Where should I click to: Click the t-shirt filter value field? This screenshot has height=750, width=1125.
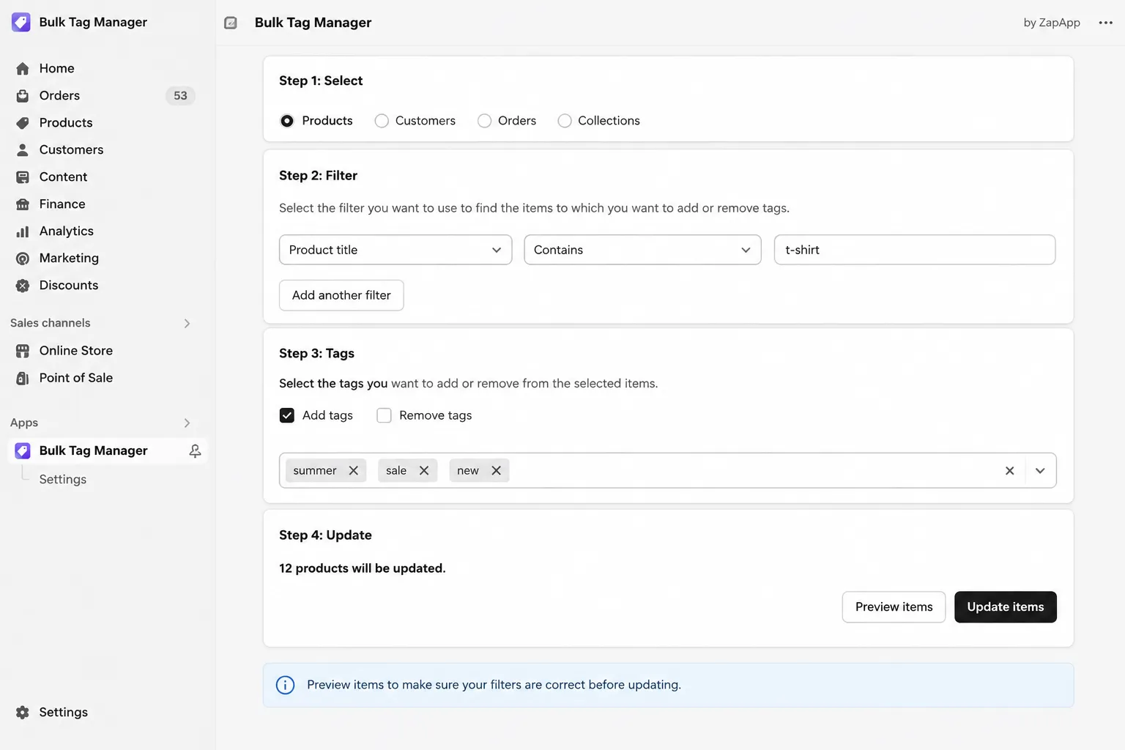point(915,250)
